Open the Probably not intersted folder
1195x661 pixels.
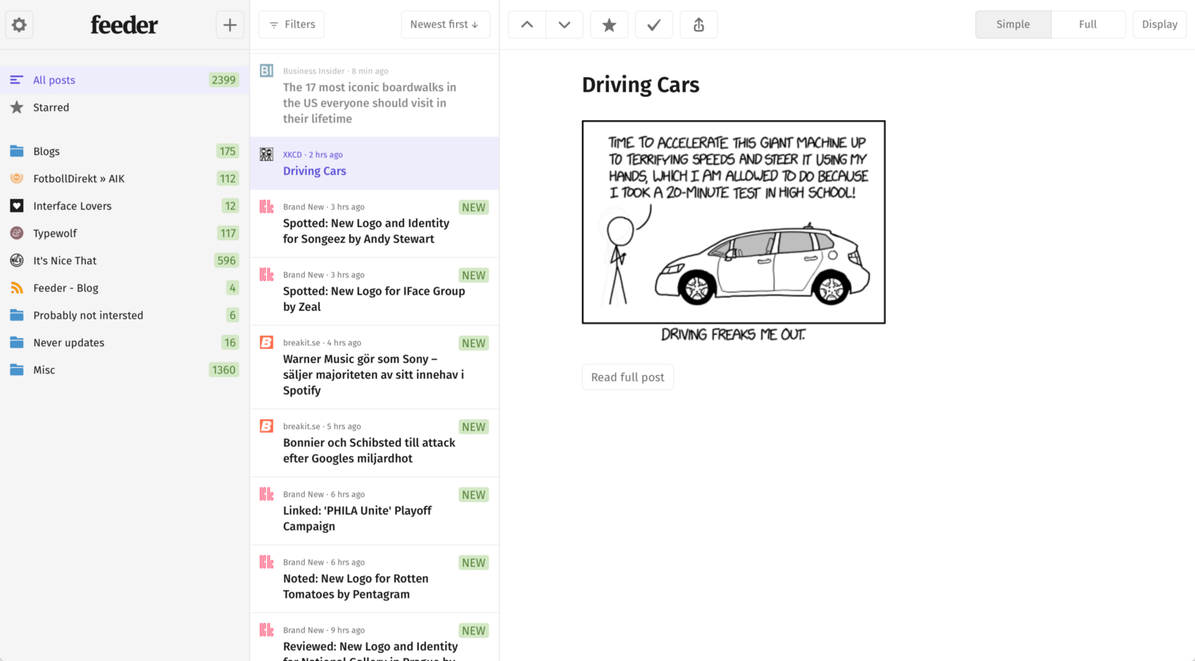(125, 316)
